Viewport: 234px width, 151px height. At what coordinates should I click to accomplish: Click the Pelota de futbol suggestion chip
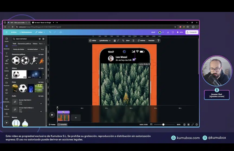18,49
